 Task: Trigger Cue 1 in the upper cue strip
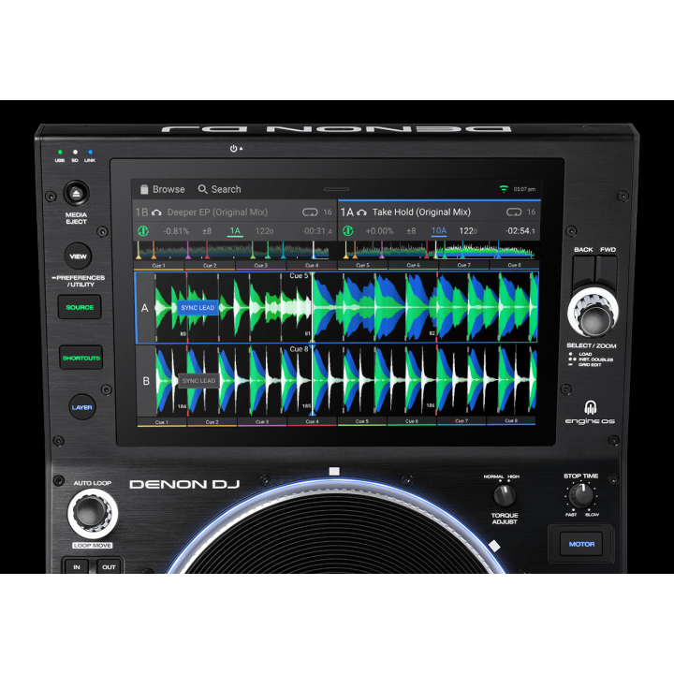(158, 266)
